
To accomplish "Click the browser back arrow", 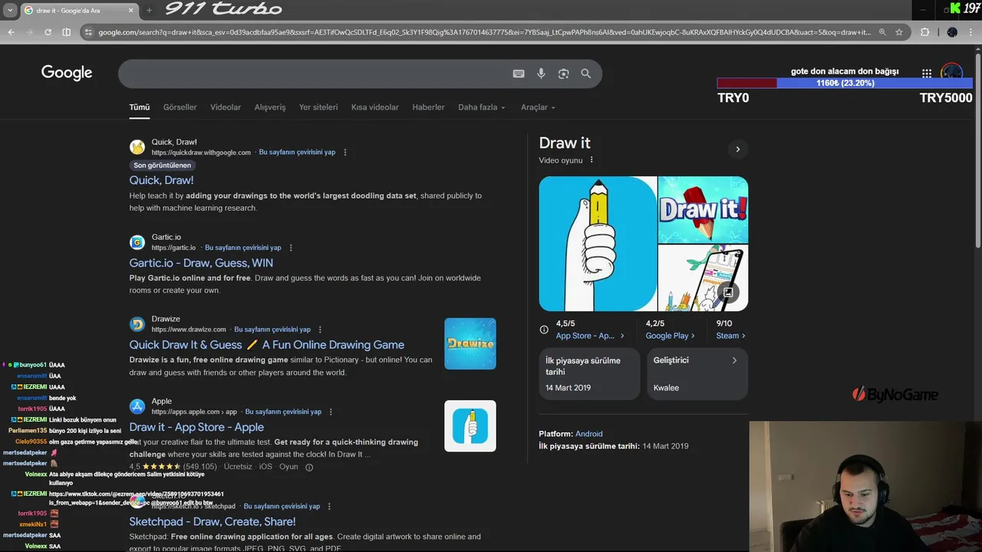I will pyautogui.click(x=11, y=32).
